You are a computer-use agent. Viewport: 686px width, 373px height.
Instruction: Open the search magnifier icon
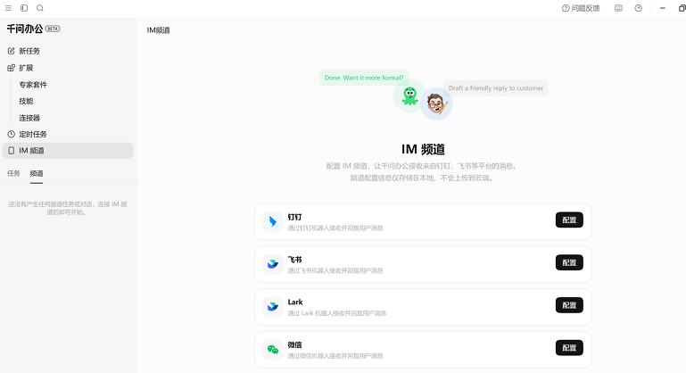pos(40,8)
